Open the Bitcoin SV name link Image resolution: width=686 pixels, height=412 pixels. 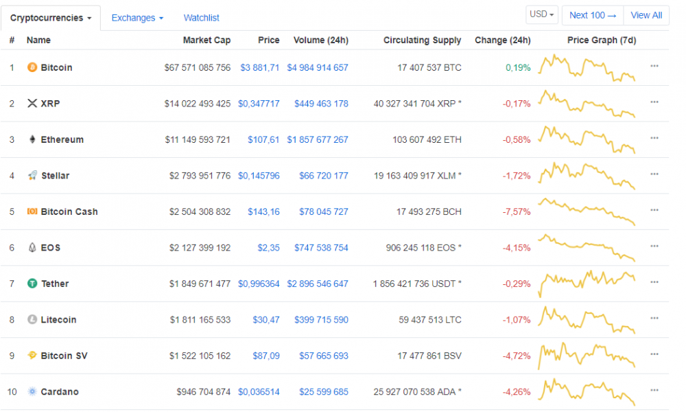(x=64, y=356)
